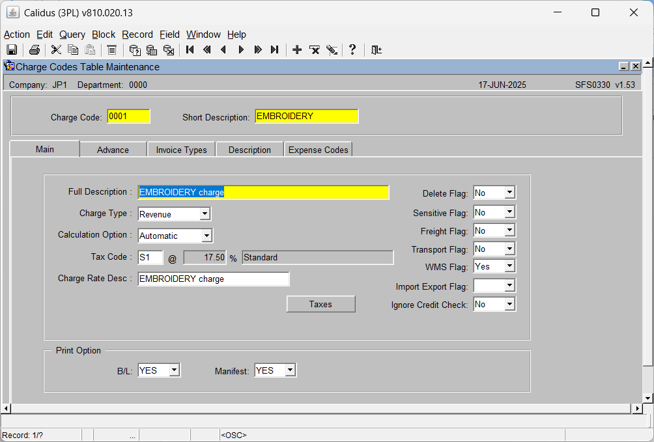The height and width of the screenshot is (442, 654).
Task: Click the Taxes button
Action: [320, 304]
